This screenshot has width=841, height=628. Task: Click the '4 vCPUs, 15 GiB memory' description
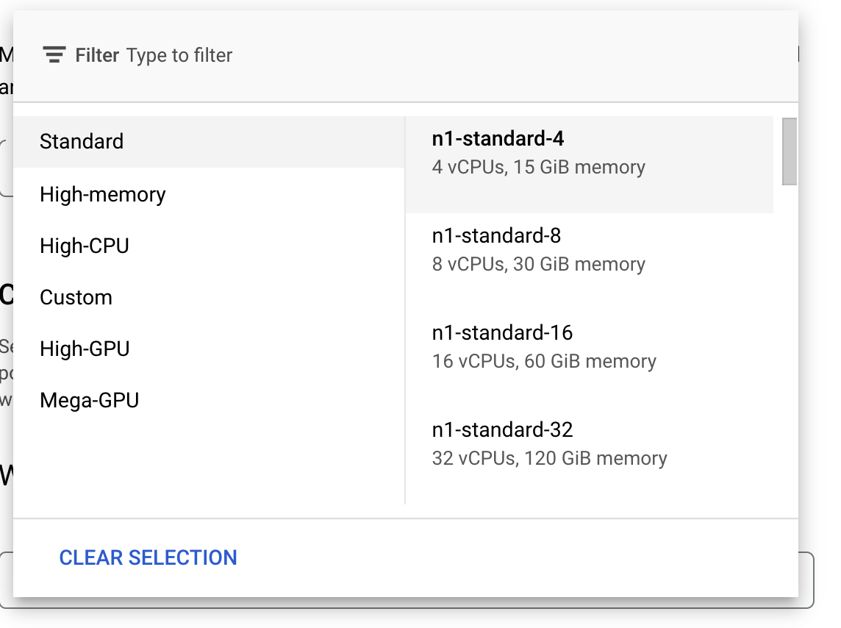[539, 167]
